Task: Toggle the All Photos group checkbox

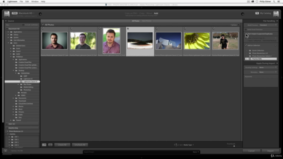Action: click(43, 25)
